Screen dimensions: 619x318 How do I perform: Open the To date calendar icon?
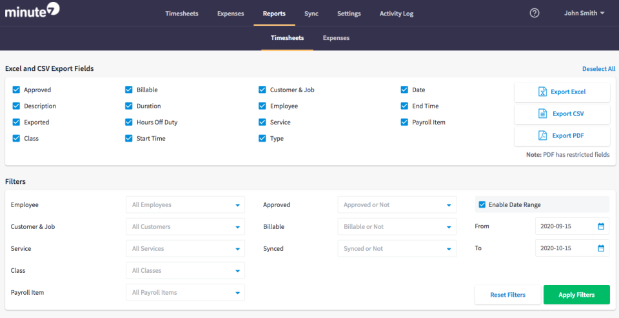[601, 248]
